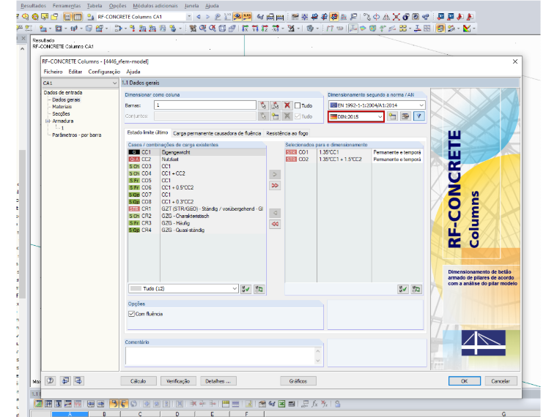Switch to Resistência ao fogo tab
557x417 pixels.
coord(287,133)
